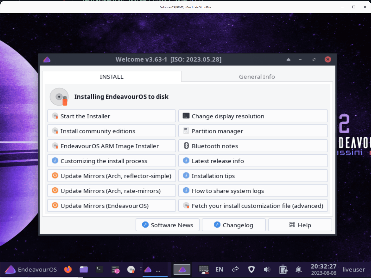
Task: Launch Partition manager
Action: pos(253,131)
